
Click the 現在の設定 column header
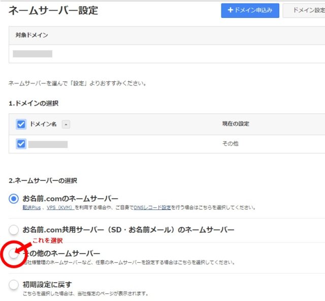235,124
